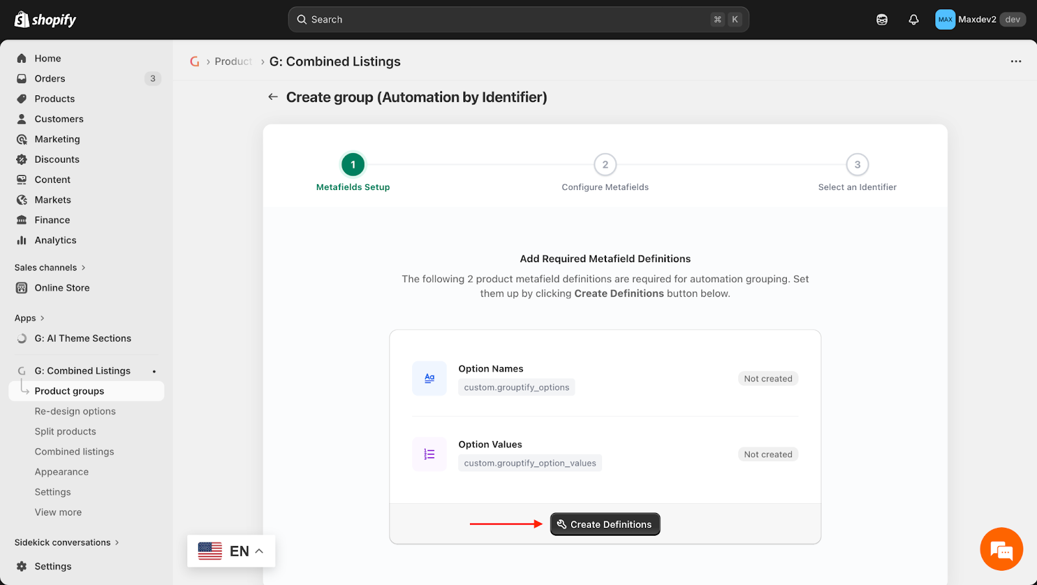
Task: Click the Orders count badge 3
Action: coord(153,78)
